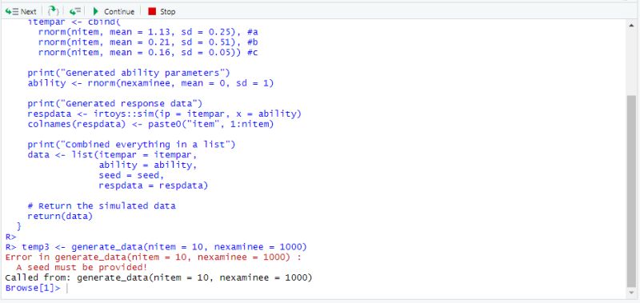This screenshot has height=303, width=640.
Task: Click the print 'Generated response data' line
Action: [114, 104]
